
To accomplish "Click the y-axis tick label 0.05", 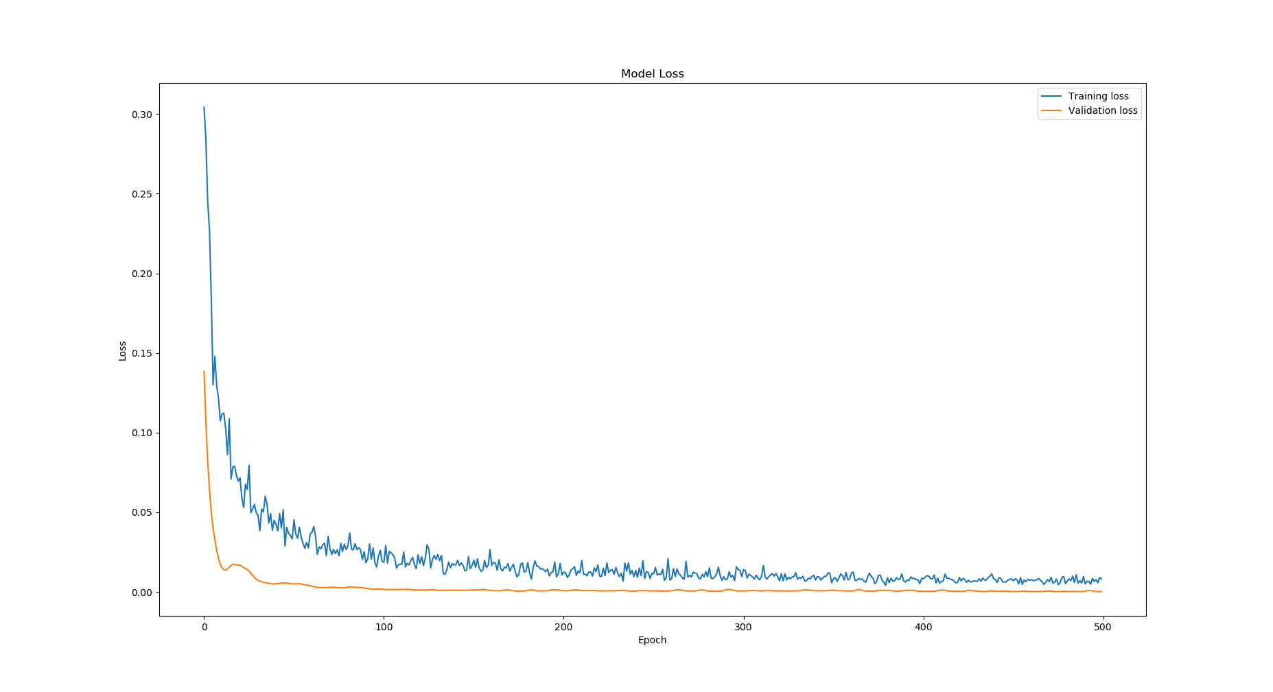I will pyautogui.click(x=141, y=513).
